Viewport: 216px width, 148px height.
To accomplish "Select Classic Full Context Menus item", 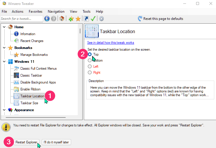I will 38,69.
